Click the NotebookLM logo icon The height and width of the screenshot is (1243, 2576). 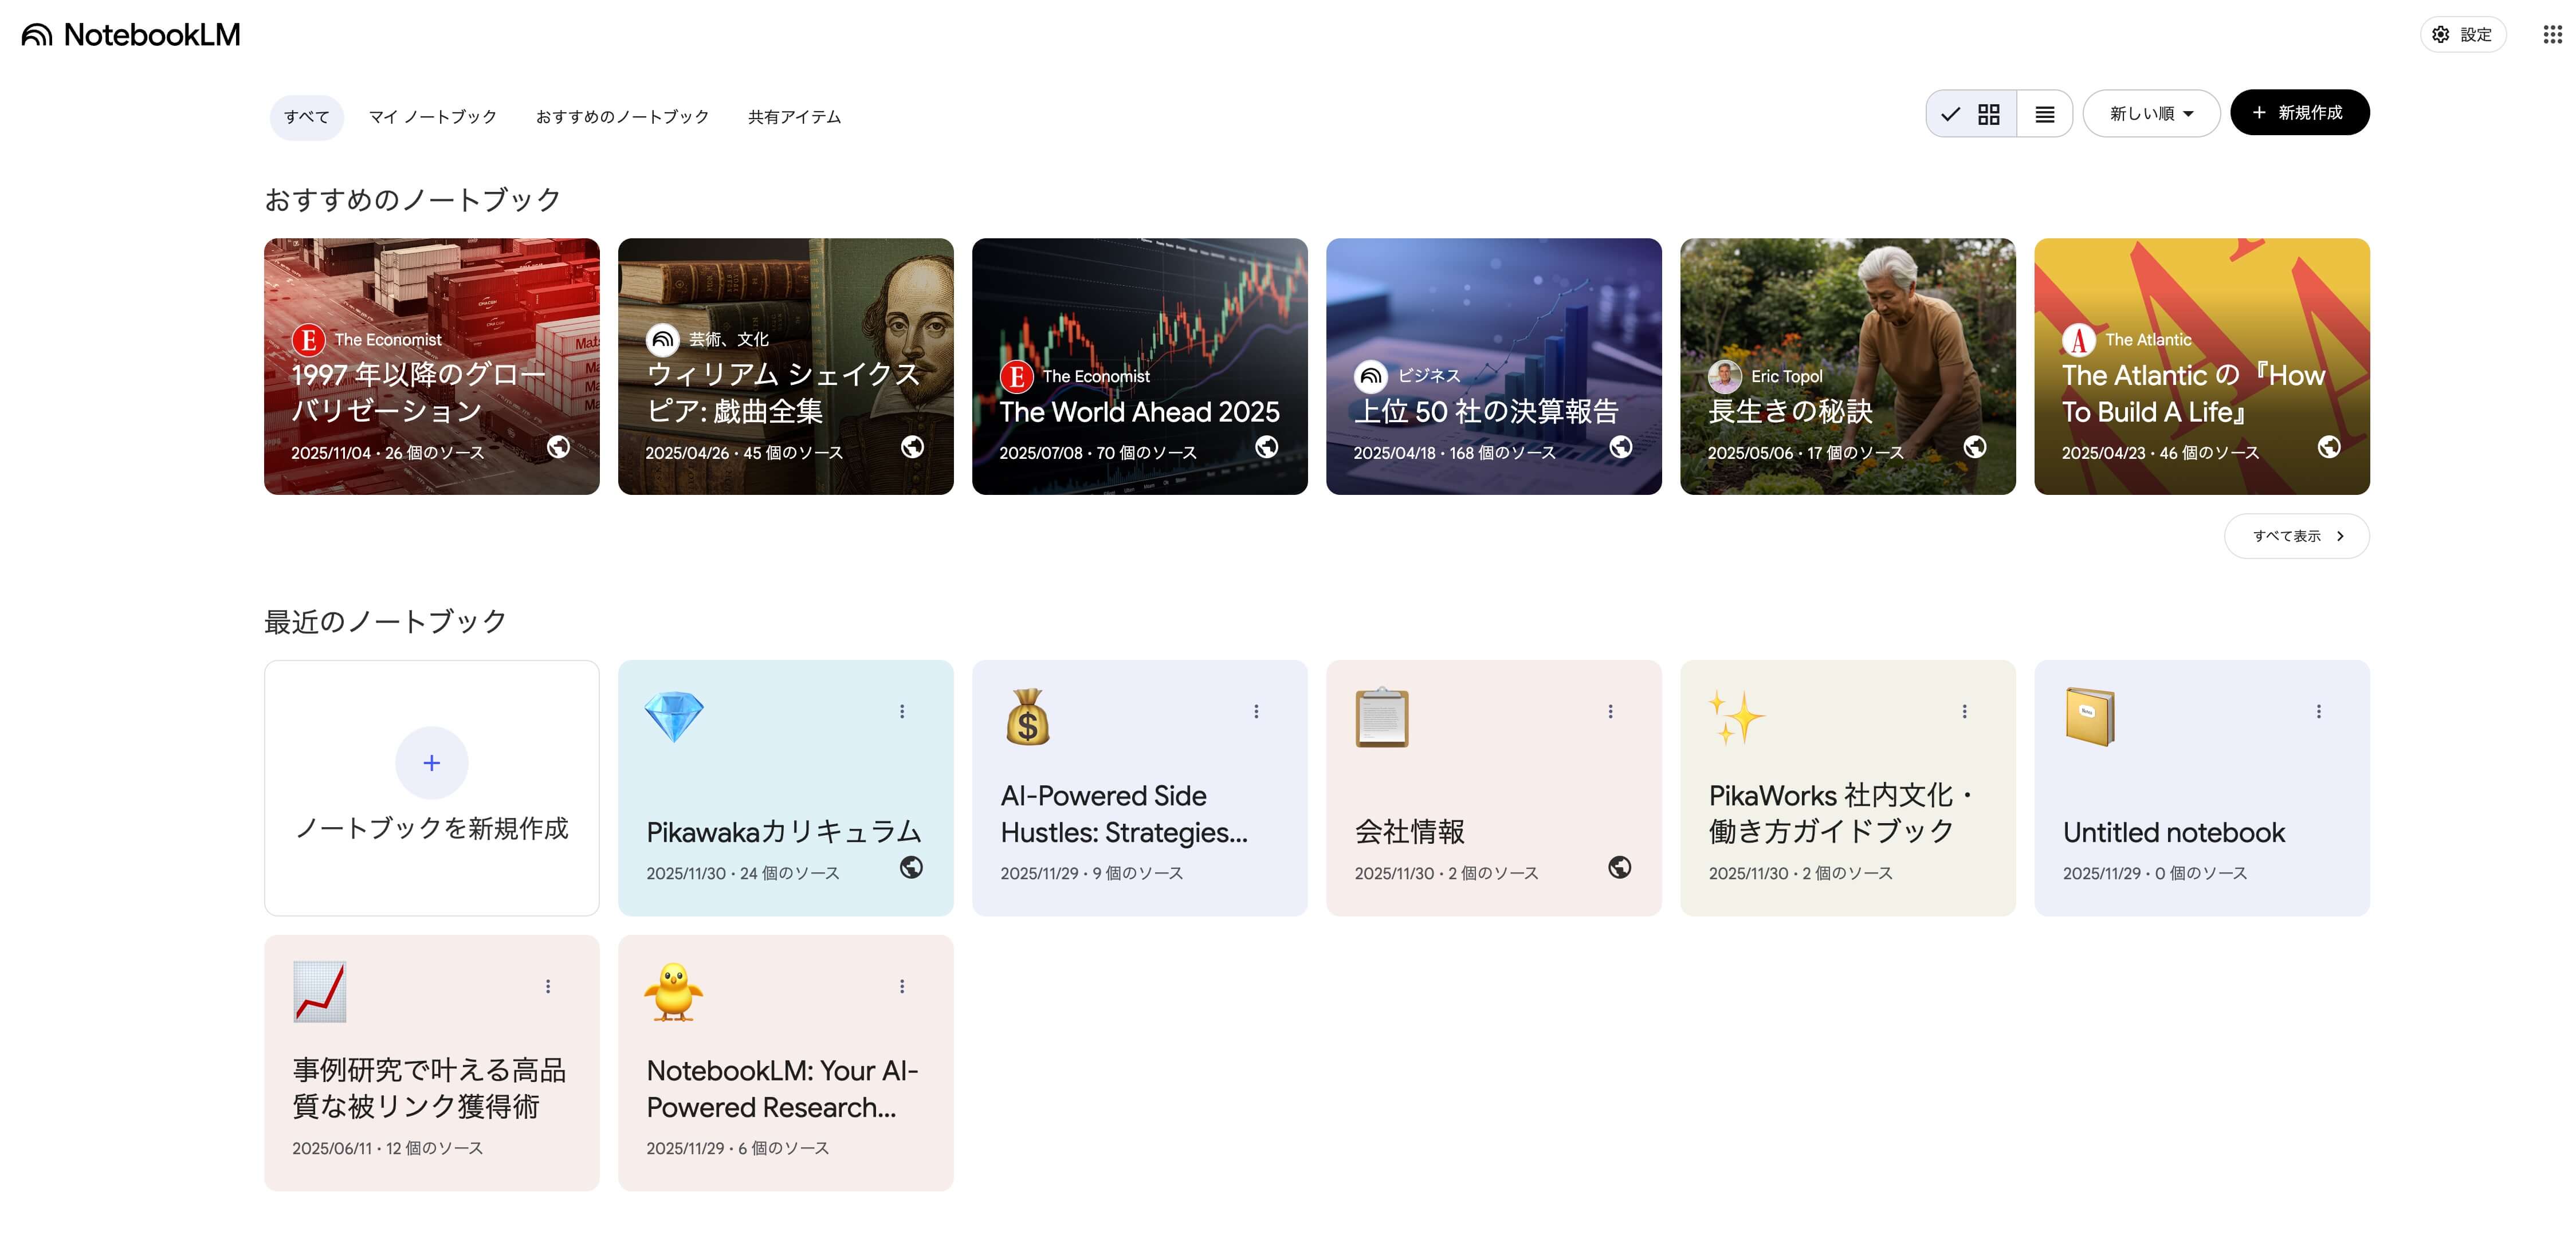click(x=37, y=35)
